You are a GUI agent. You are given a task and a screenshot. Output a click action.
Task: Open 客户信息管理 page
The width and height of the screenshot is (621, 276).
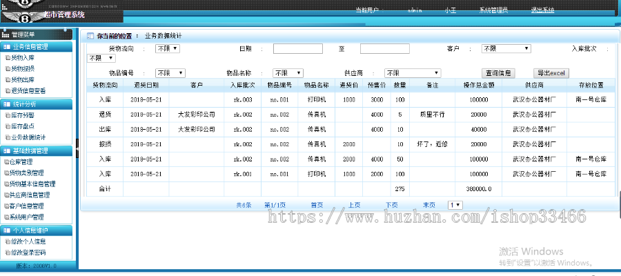click(26, 206)
